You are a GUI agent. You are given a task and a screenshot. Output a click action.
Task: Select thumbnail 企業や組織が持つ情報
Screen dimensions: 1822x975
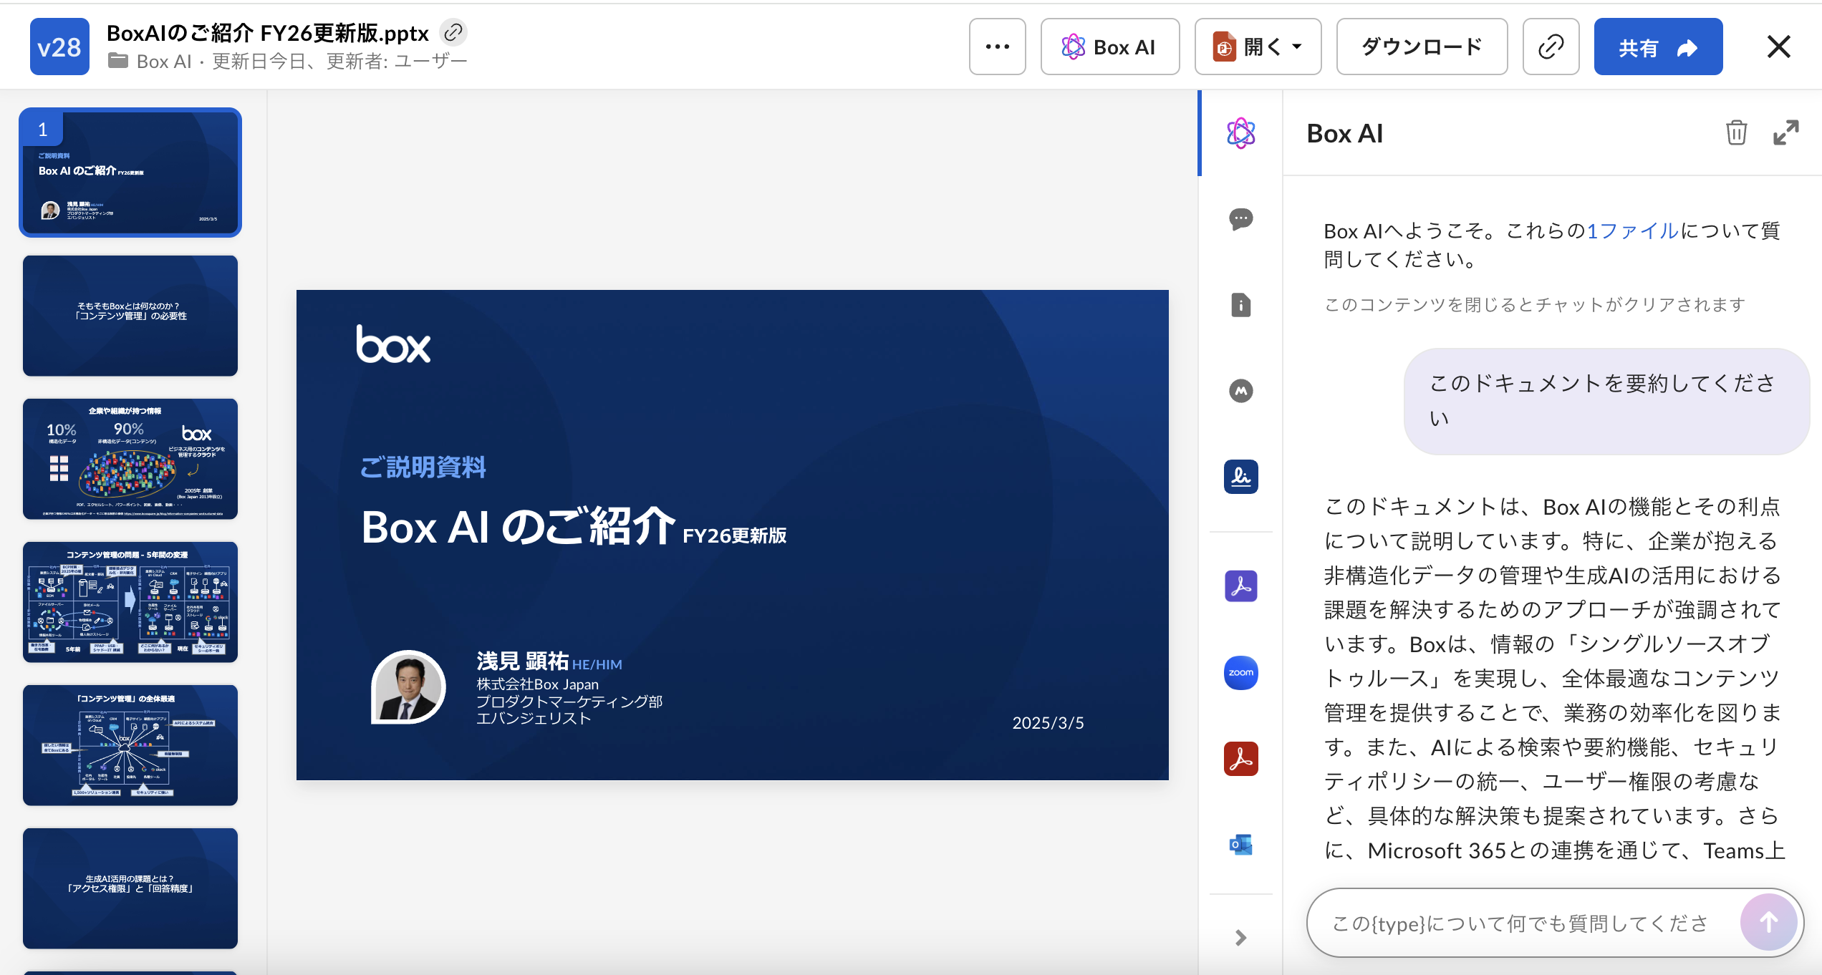pyautogui.click(x=130, y=459)
